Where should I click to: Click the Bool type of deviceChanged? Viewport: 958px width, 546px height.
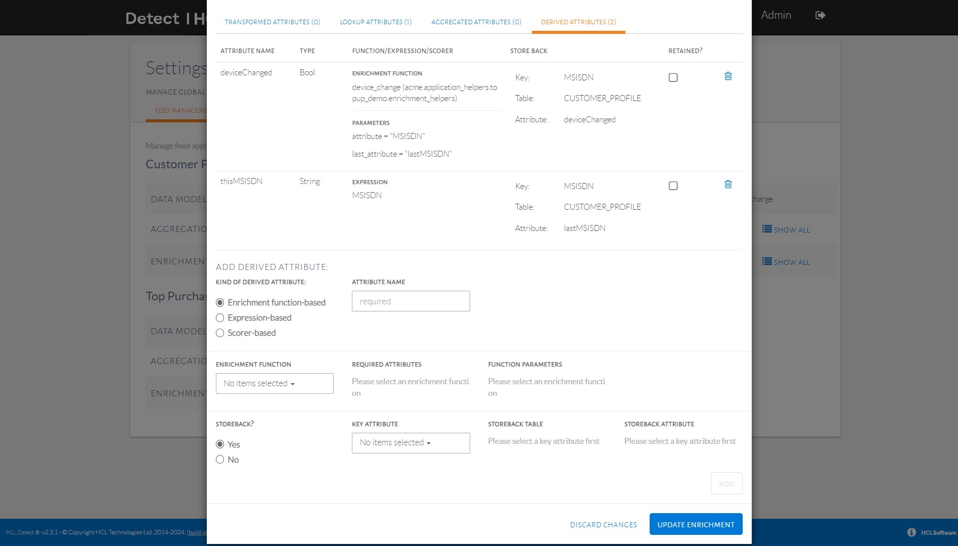(307, 73)
